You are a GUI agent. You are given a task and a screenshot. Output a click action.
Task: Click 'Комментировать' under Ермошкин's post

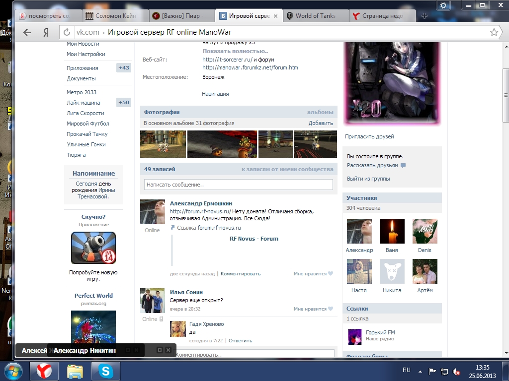(x=241, y=274)
